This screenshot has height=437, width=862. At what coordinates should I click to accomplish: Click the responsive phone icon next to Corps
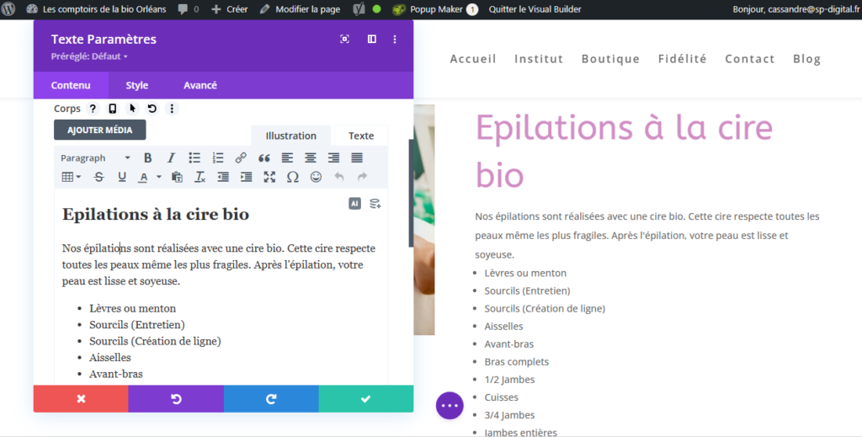(113, 109)
